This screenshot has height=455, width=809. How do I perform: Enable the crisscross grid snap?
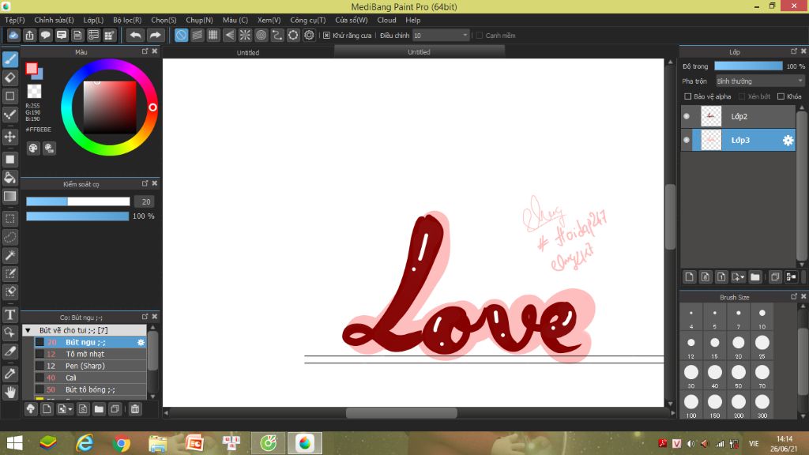(213, 35)
